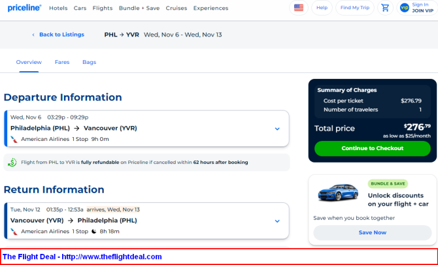Open the Flights menu
The width and height of the screenshot is (438, 265).
coord(103,8)
